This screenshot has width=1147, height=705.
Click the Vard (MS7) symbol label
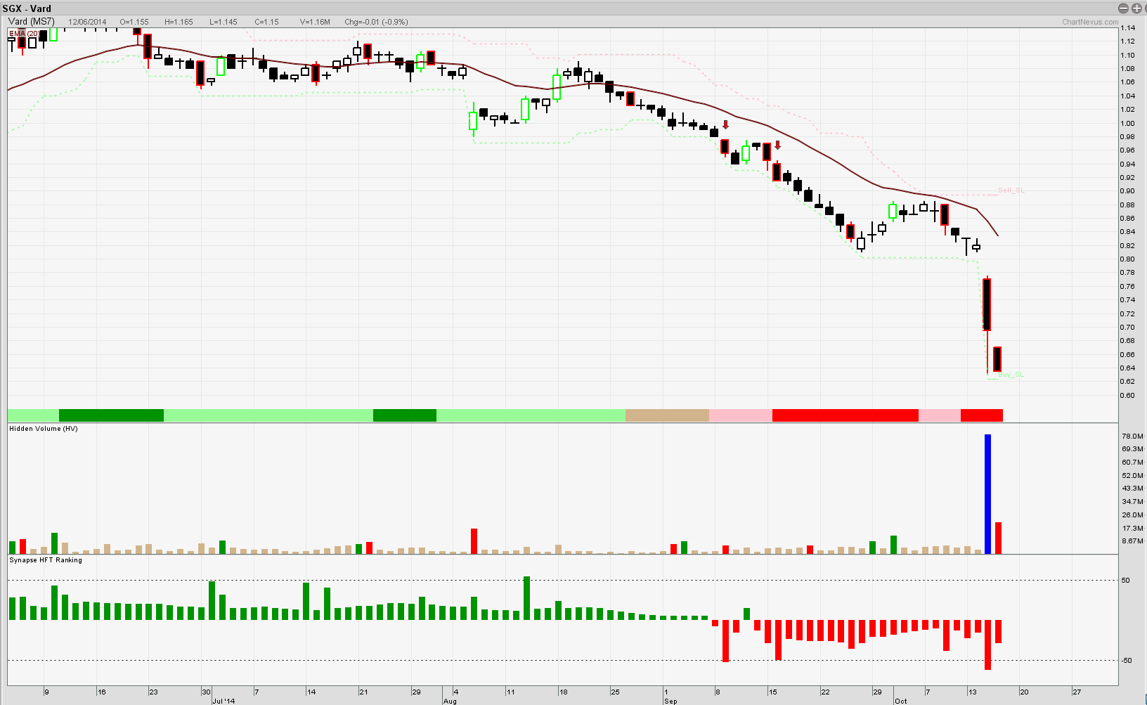pos(31,22)
